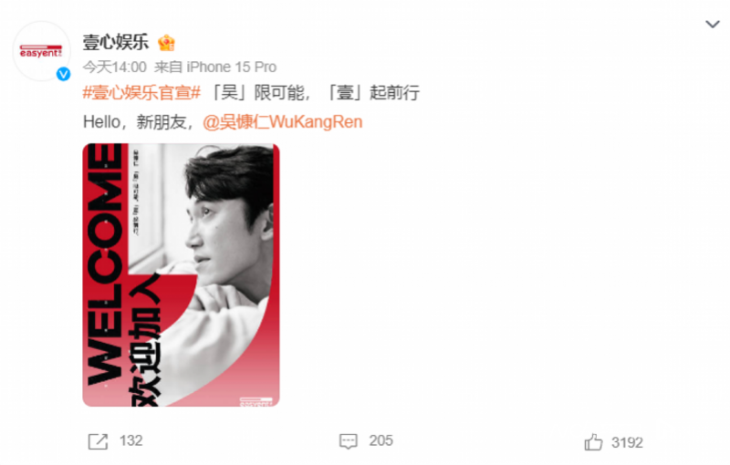Open the WELCOME poster image
The width and height of the screenshot is (730, 465).
coord(181,274)
